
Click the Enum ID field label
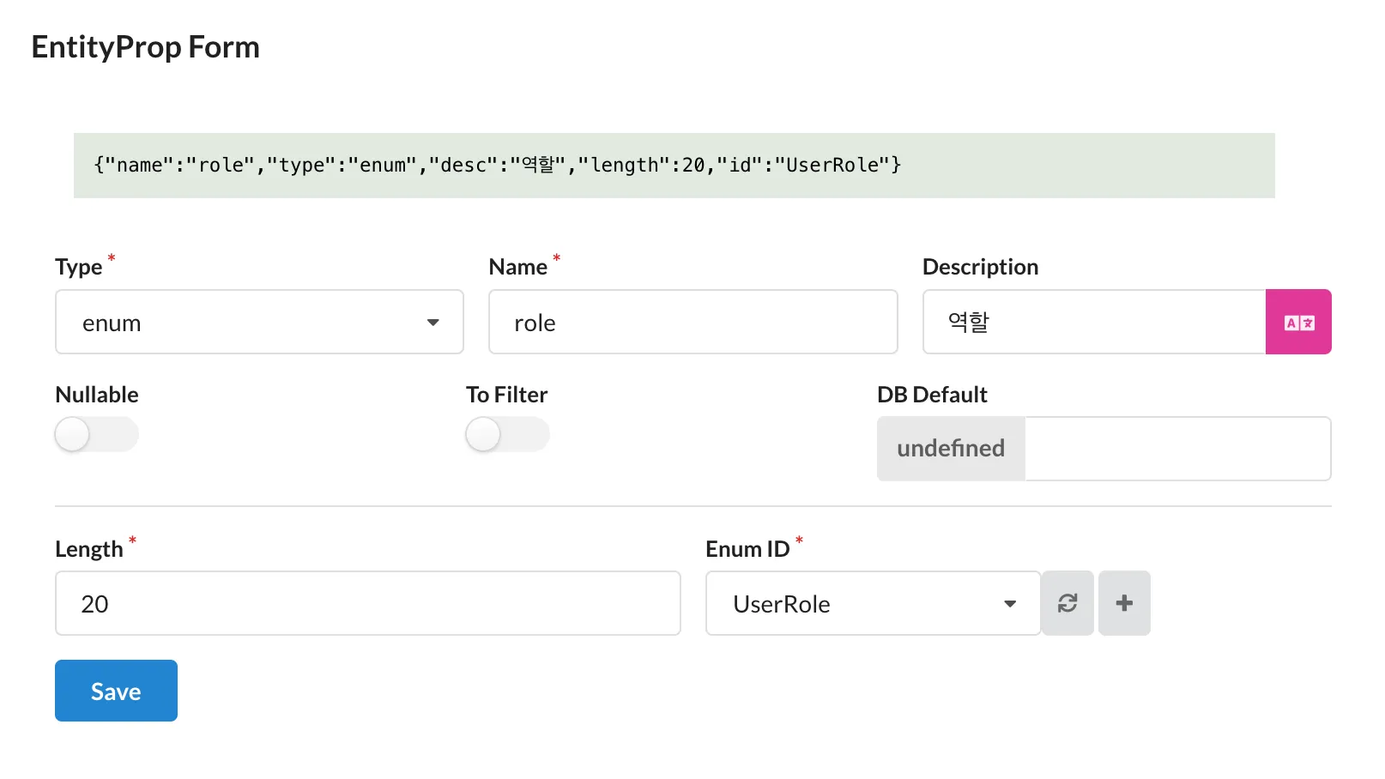(x=747, y=549)
